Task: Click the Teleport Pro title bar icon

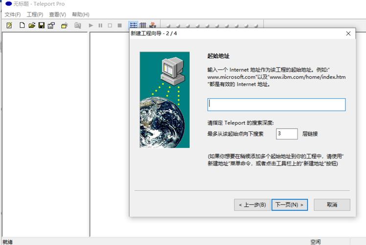Action: tap(8, 4)
